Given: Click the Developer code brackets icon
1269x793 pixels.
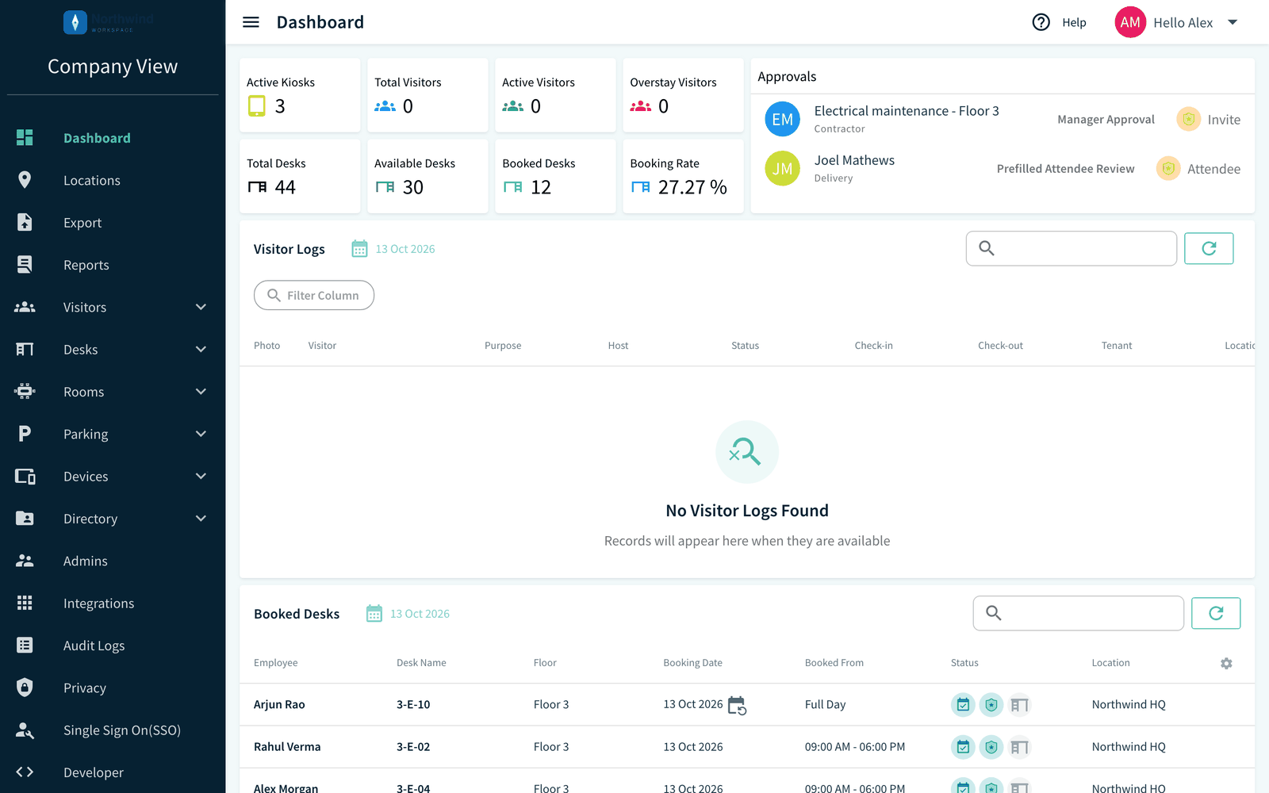Looking at the screenshot, I should point(25,772).
